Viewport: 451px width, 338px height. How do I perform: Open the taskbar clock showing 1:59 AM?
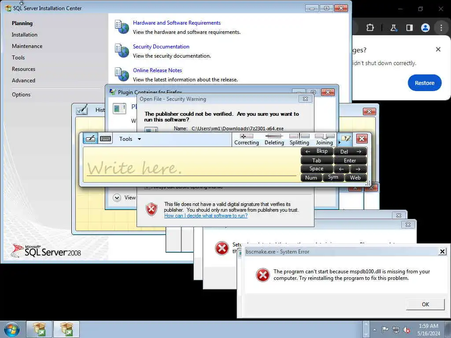429,330
